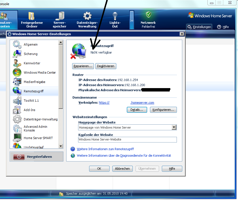Viewport: 238px width, 200px height.
Task: Open the Toolkit 1.1 toolbox icon
Action: (17, 101)
